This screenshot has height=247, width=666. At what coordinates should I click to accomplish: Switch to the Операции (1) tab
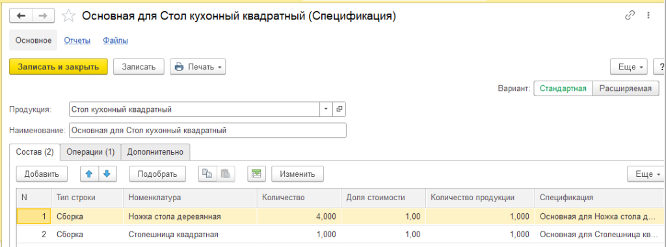tap(90, 152)
